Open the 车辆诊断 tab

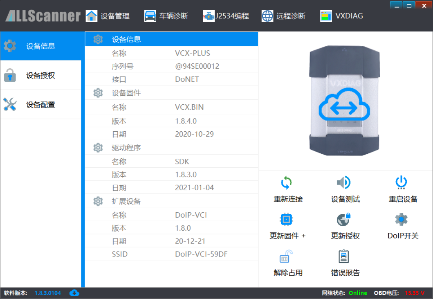pyautogui.click(x=166, y=16)
